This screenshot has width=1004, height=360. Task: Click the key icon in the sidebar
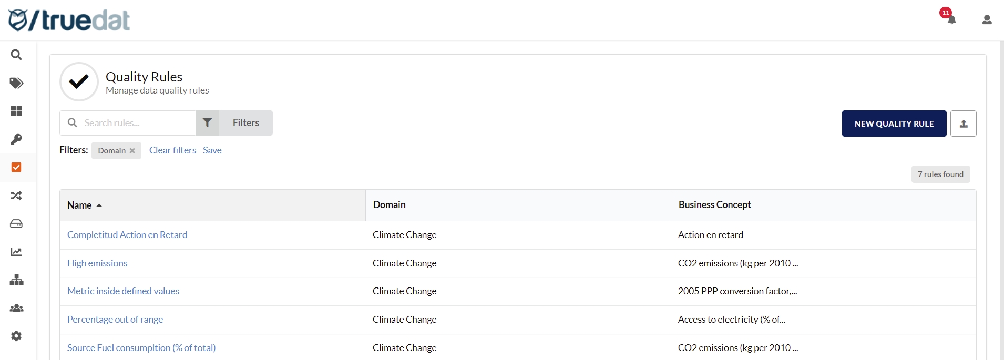coord(16,139)
